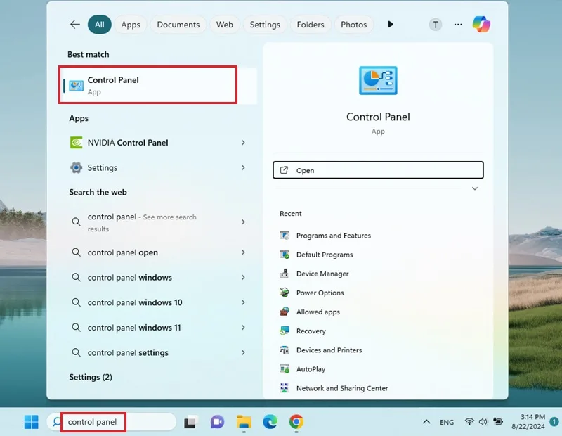Launch Google Chrome from the taskbar
This screenshot has width=562, height=436.
click(x=296, y=422)
